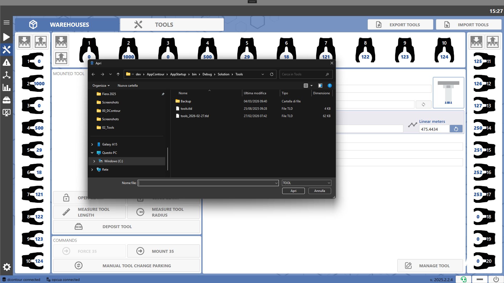Screen dimensions: 504x283
Task: Click the Tools breadcrumb in address bar
Action: (x=239, y=74)
